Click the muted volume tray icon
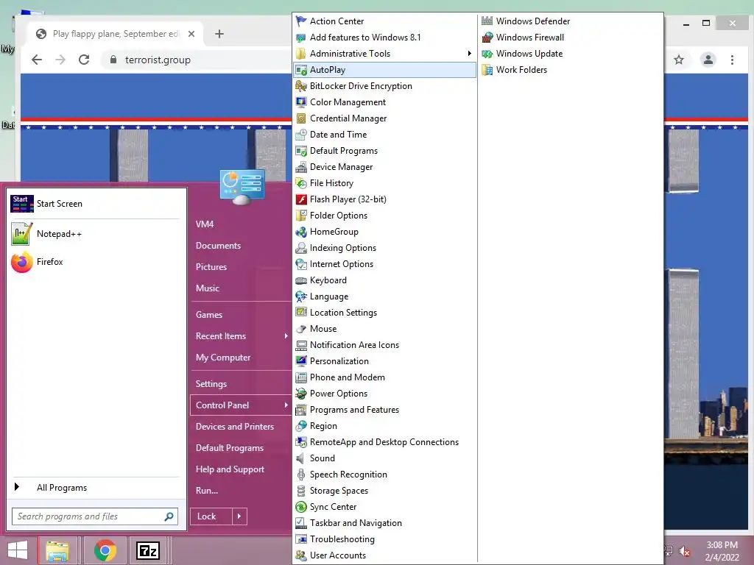The width and height of the screenshot is (754, 565). (685, 551)
